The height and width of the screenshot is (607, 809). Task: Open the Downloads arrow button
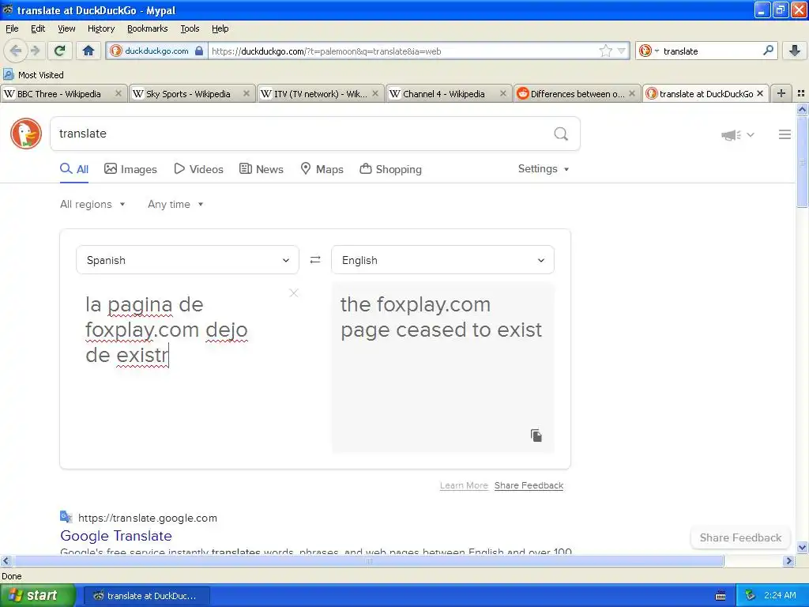pos(795,51)
